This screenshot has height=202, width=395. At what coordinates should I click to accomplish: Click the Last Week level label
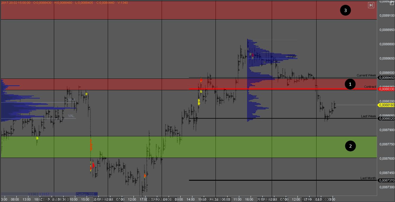[368, 116]
